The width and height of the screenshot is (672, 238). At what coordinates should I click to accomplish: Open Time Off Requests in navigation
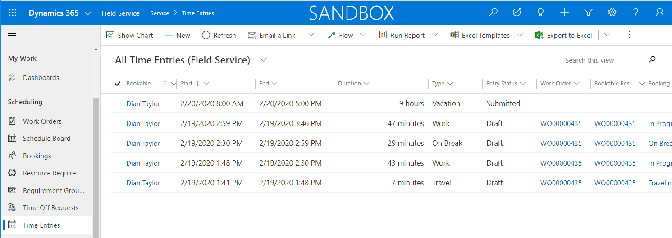(x=50, y=208)
